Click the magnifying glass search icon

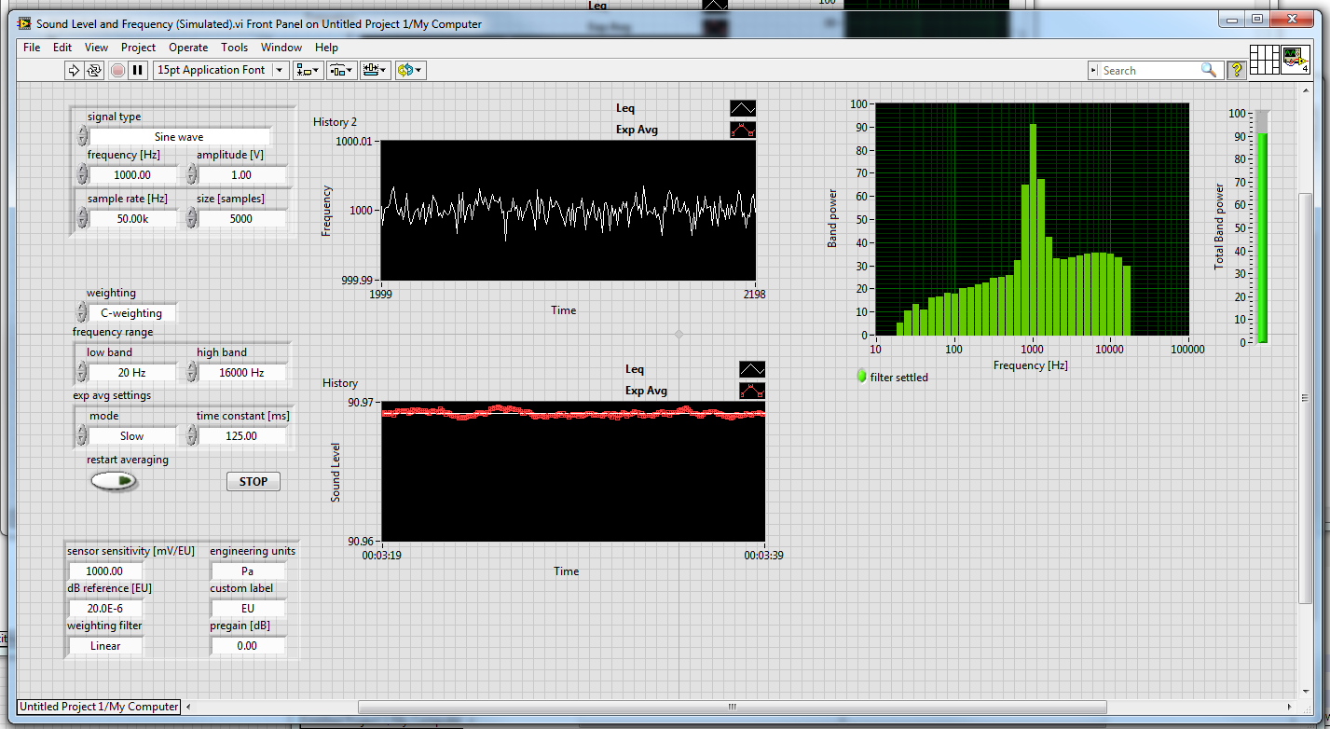(x=1208, y=70)
